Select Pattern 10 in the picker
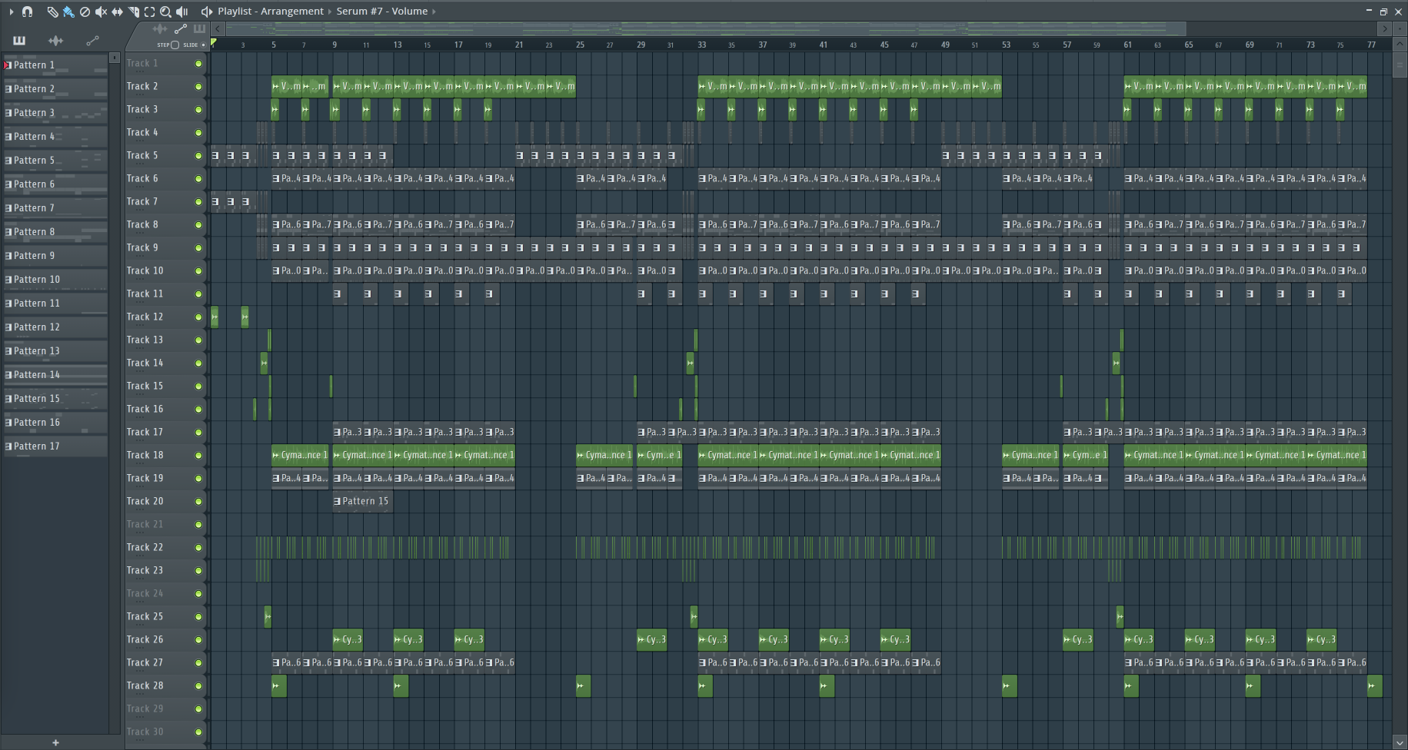The image size is (1408, 750). coord(55,280)
